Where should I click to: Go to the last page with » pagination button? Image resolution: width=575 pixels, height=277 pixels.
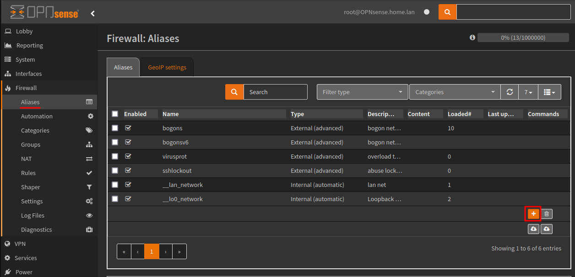(x=179, y=251)
